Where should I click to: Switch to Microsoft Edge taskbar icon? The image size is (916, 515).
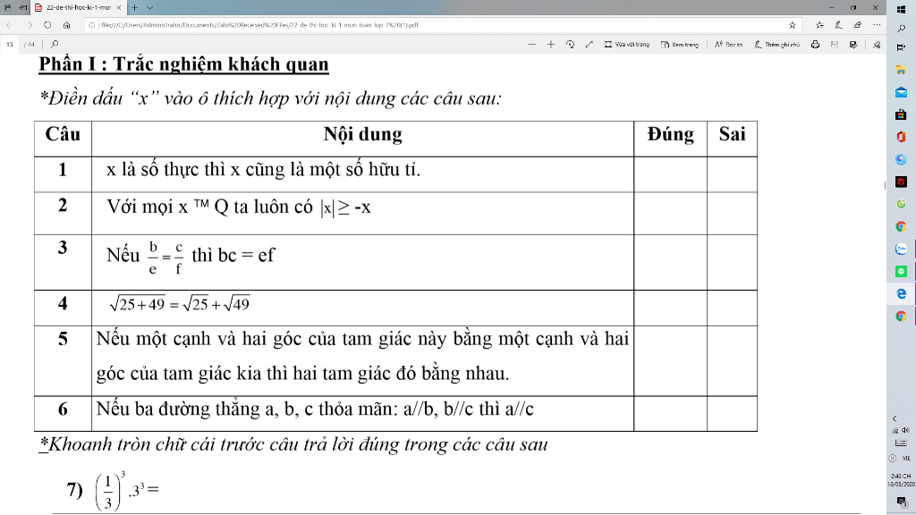point(901,293)
